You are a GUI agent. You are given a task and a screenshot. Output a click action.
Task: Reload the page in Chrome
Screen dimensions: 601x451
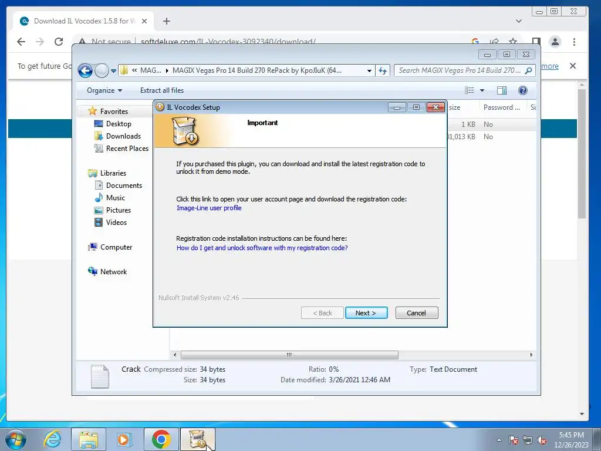(x=59, y=42)
